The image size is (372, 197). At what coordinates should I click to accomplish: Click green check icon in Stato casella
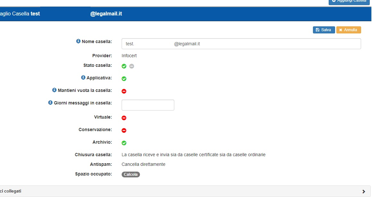124,66
